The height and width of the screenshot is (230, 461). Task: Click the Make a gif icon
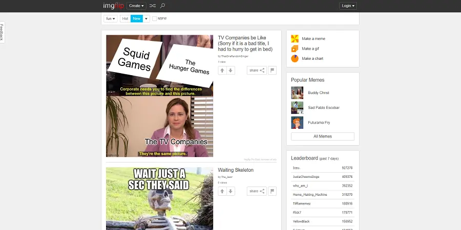(x=295, y=49)
